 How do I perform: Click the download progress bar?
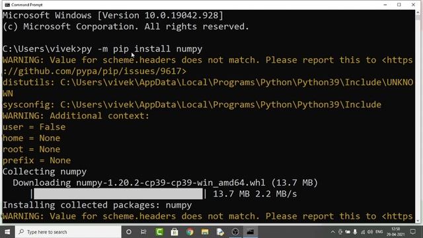click(x=118, y=194)
